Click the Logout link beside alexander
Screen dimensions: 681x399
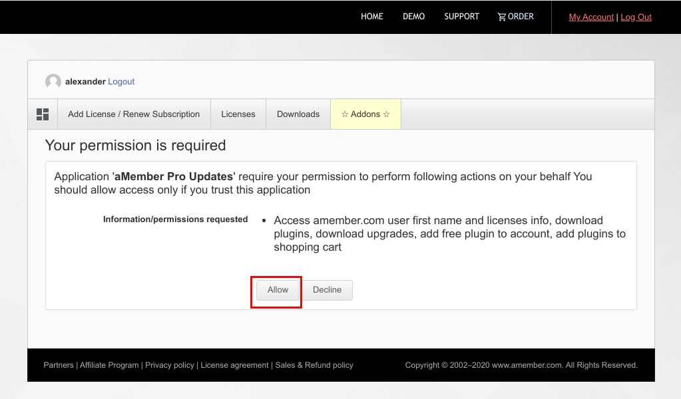pyautogui.click(x=121, y=82)
